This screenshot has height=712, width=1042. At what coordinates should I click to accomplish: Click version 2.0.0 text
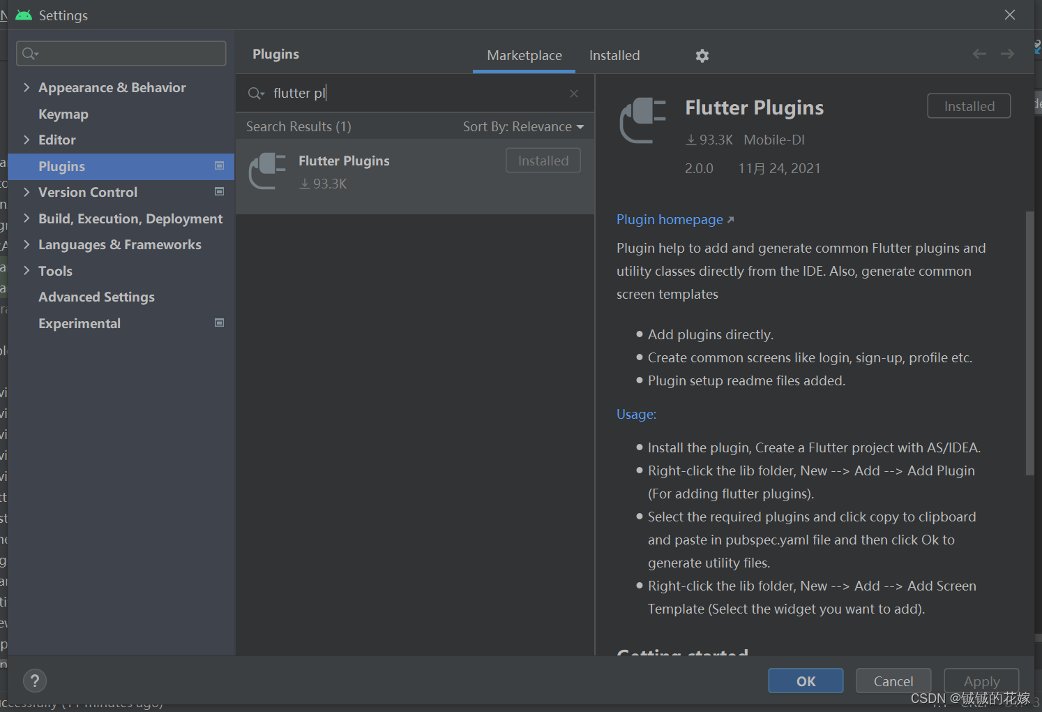pyautogui.click(x=699, y=168)
